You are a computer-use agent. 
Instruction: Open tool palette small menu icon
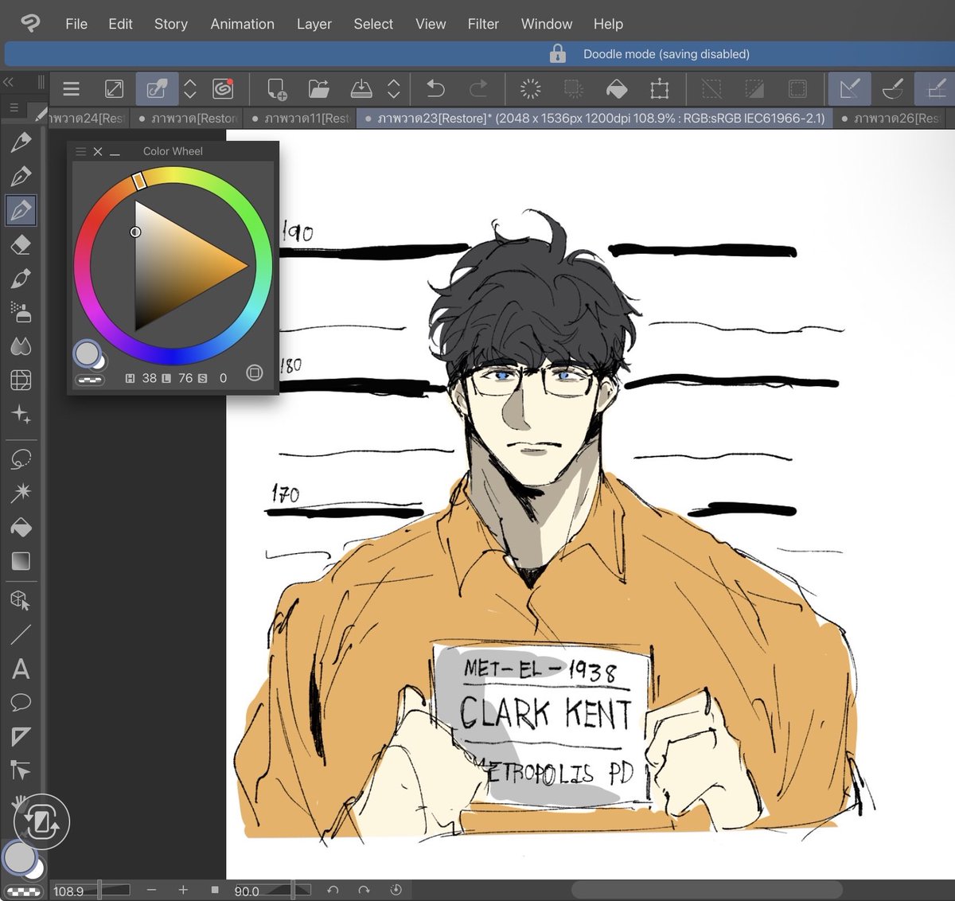click(x=14, y=107)
